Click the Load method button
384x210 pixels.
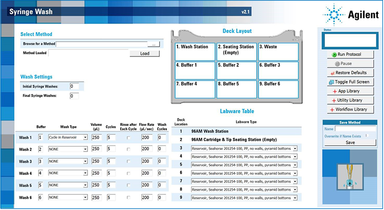(144, 53)
